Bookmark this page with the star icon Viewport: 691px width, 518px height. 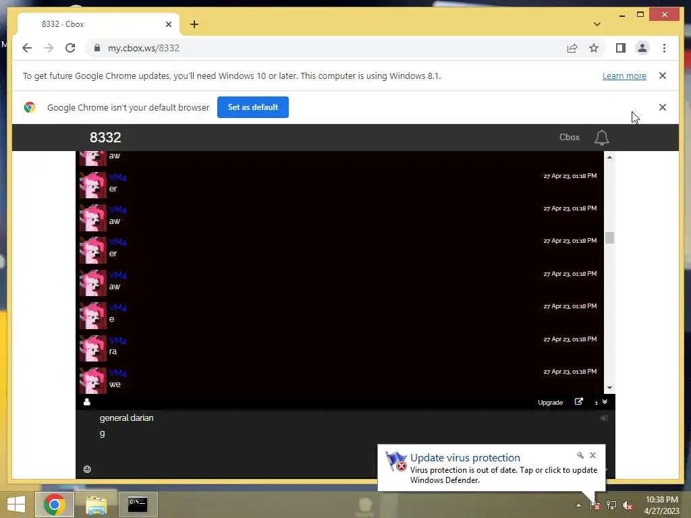click(594, 48)
